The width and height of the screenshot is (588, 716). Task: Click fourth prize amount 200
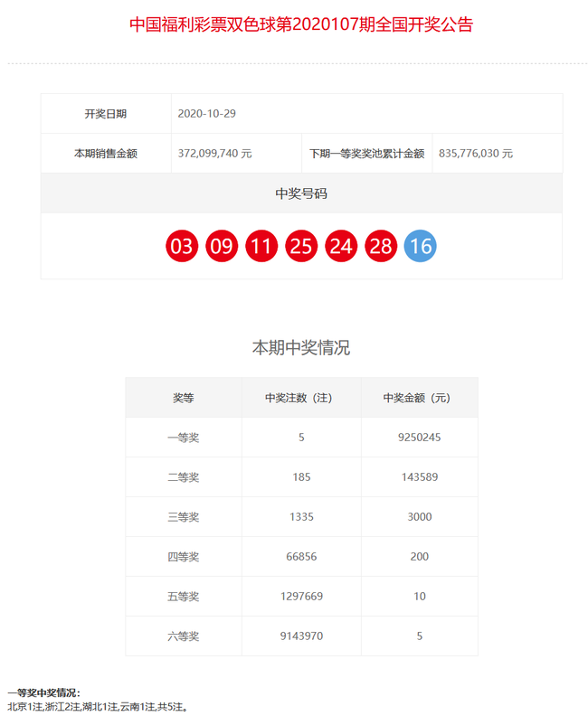(420, 557)
